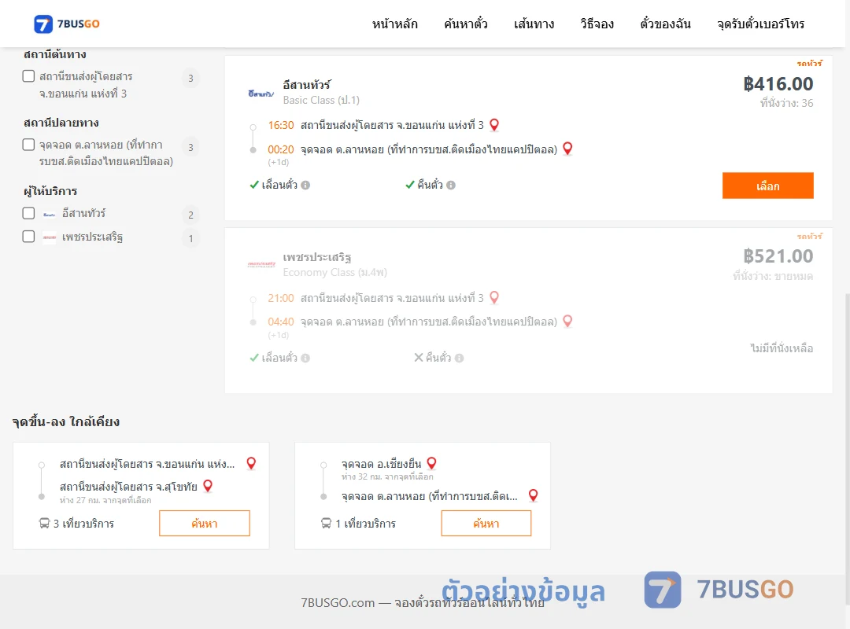Click the ไม่มีที่นั่งเหลือ sold-out label

click(782, 348)
